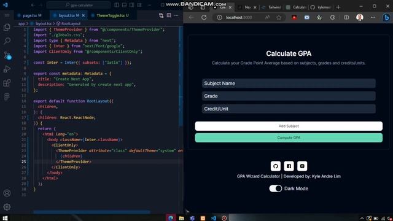
Task: Open Edge Settings and more menu
Action: [373, 17]
